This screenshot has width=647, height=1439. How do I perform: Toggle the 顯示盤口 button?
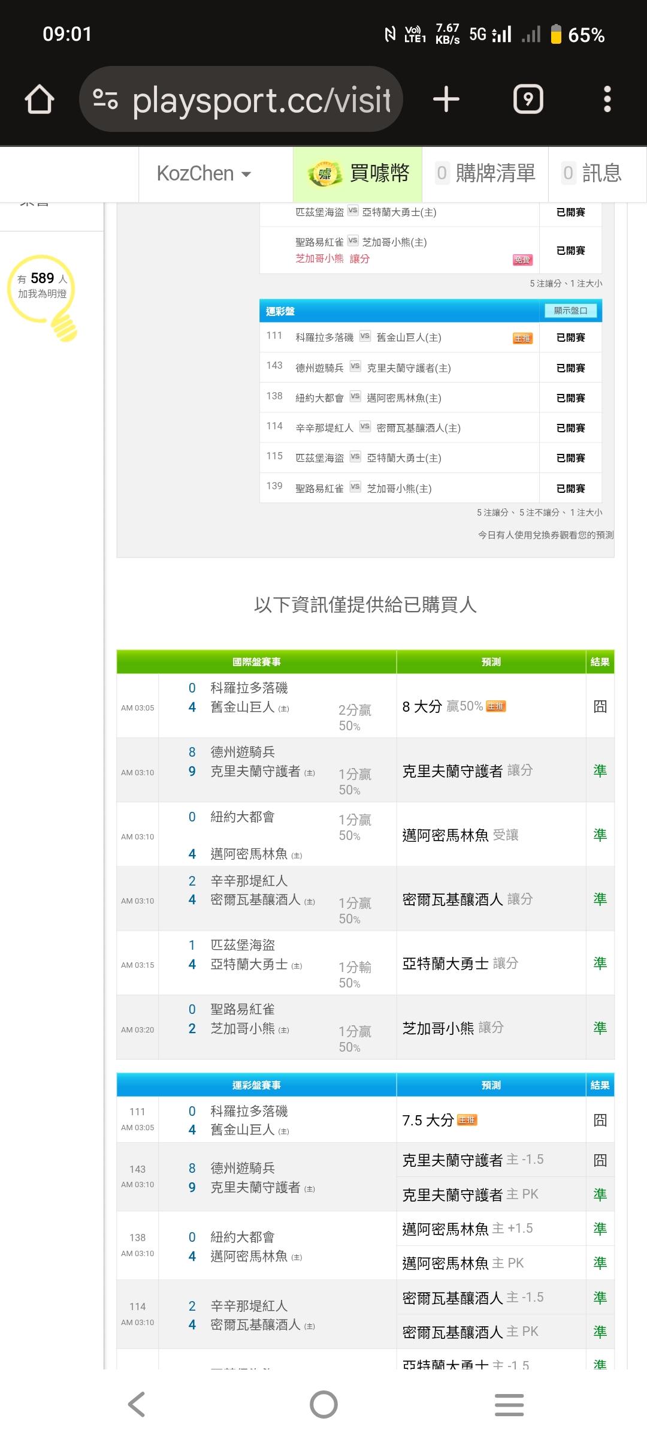coord(570,311)
